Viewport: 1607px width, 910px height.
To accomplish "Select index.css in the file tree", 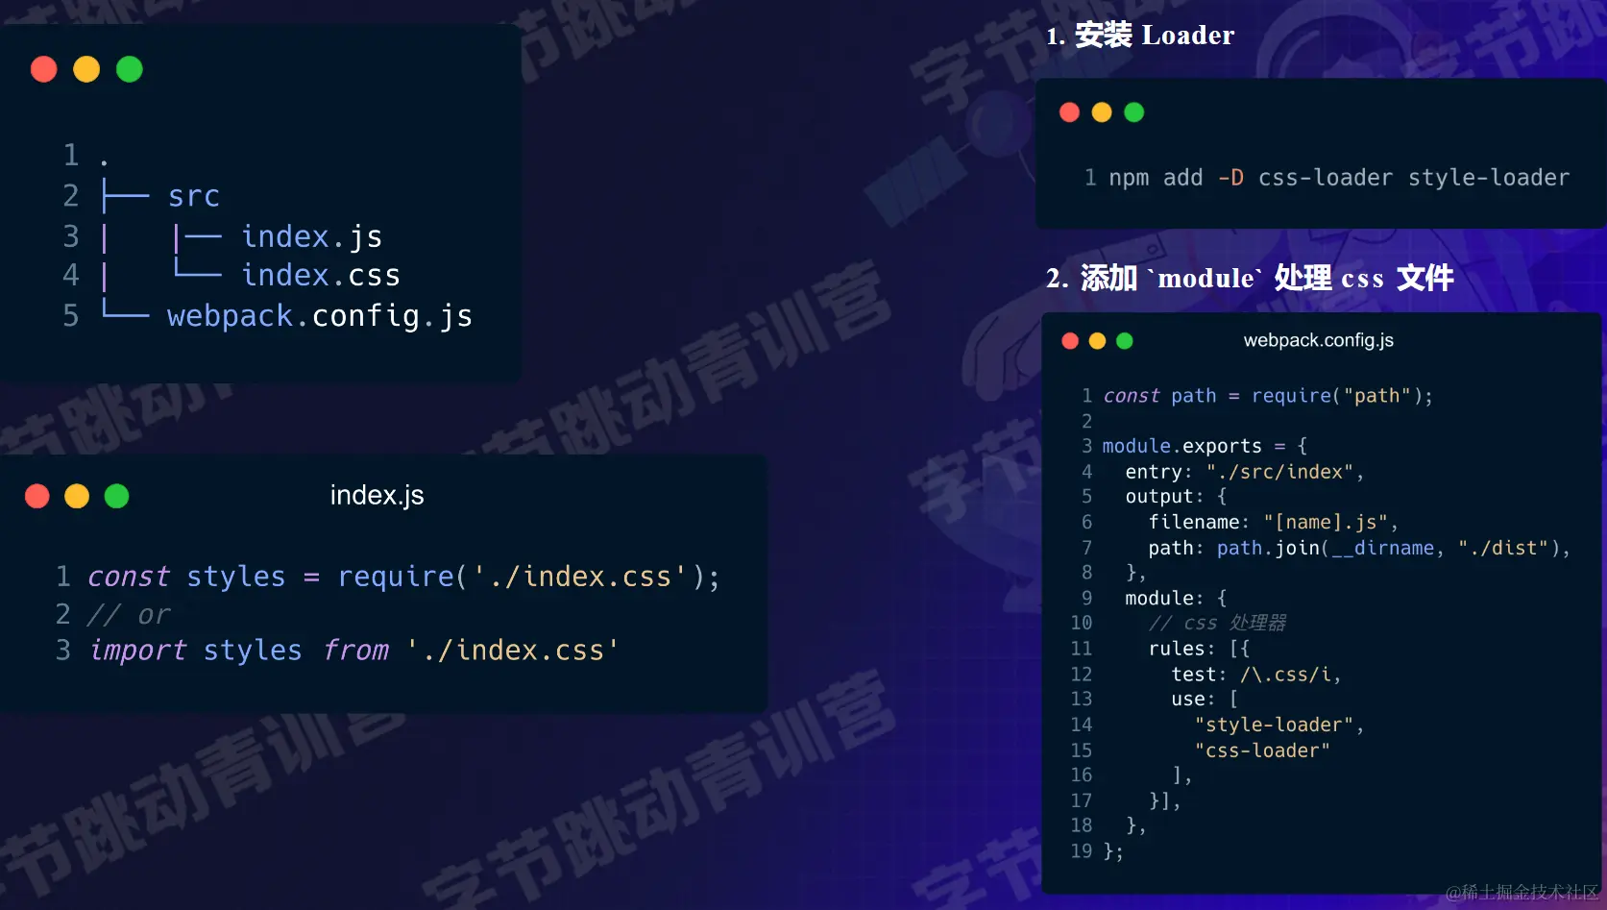I will (x=321, y=276).
